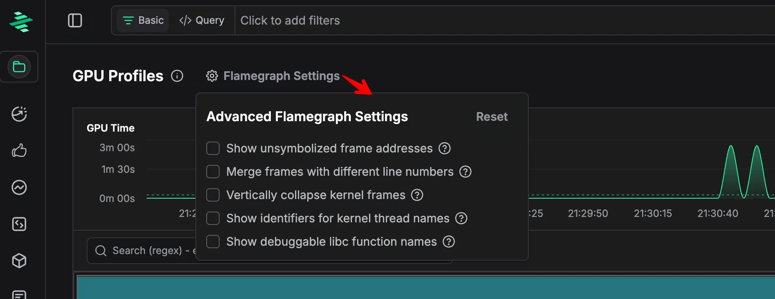The image size is (775, 299).
Task: Enable Show unsymbolized frame addresses
Action: [213, 148]
